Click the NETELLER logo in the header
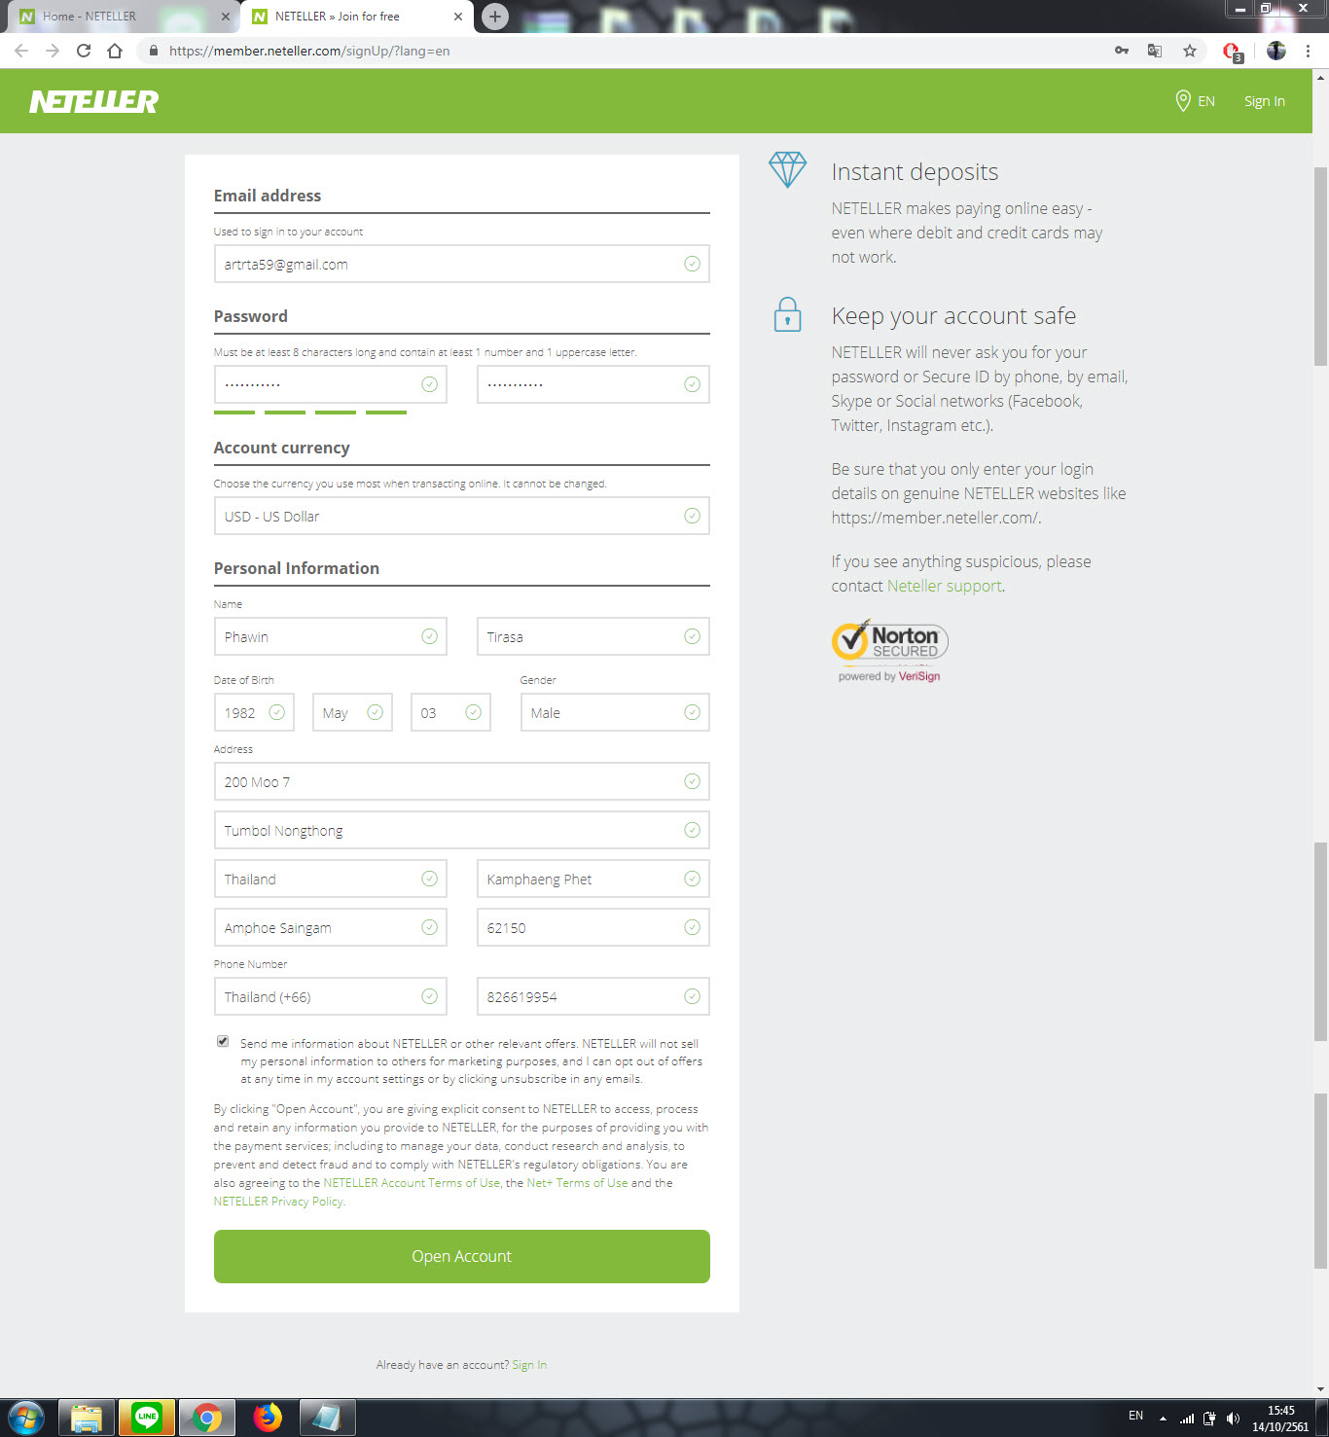This screenshot has height=1437, width=1329. [x=93, y=101]
